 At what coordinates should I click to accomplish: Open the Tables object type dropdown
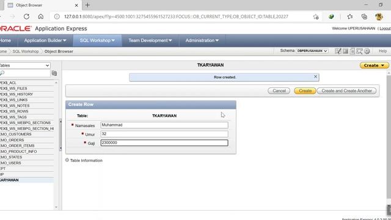click(x=25, y=65)
